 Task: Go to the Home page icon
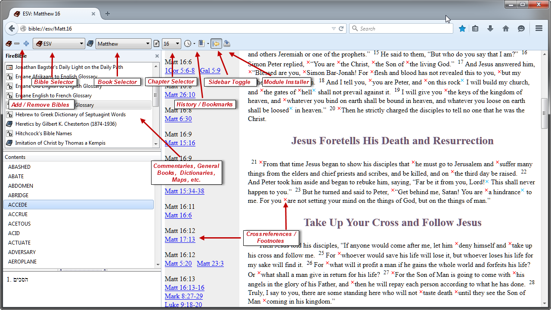[506, 28]
